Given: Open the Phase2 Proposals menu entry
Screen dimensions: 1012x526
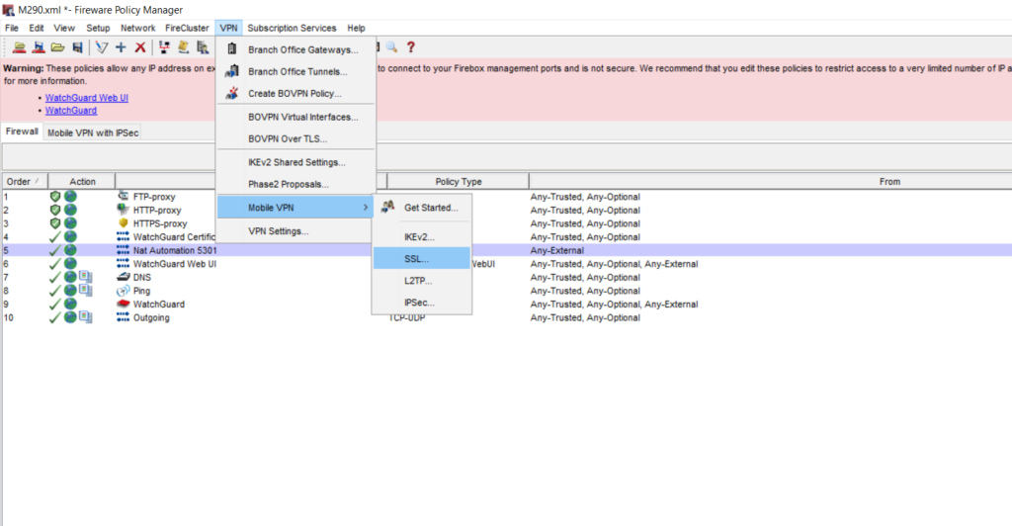Looking at the screenshot, I should (x=295, y=184).
